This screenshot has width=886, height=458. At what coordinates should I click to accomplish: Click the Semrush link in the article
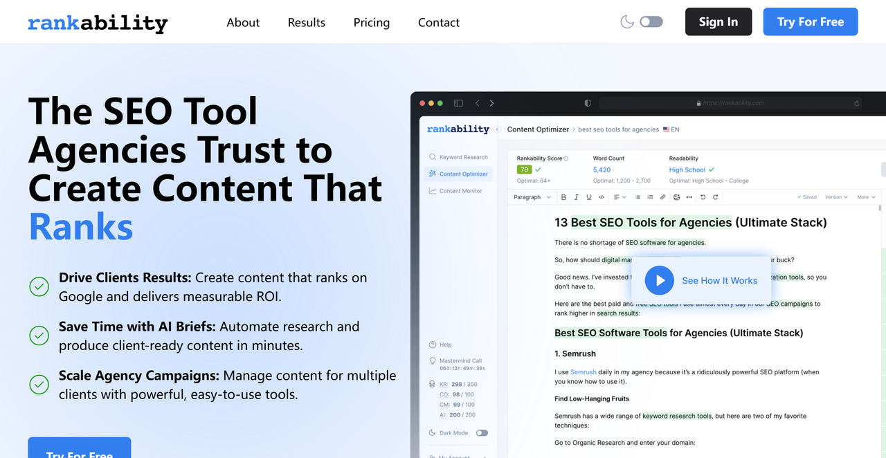583,372
